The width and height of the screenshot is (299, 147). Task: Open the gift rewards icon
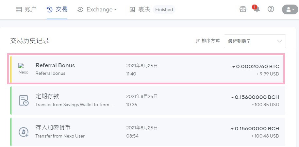tap(243, 9)
